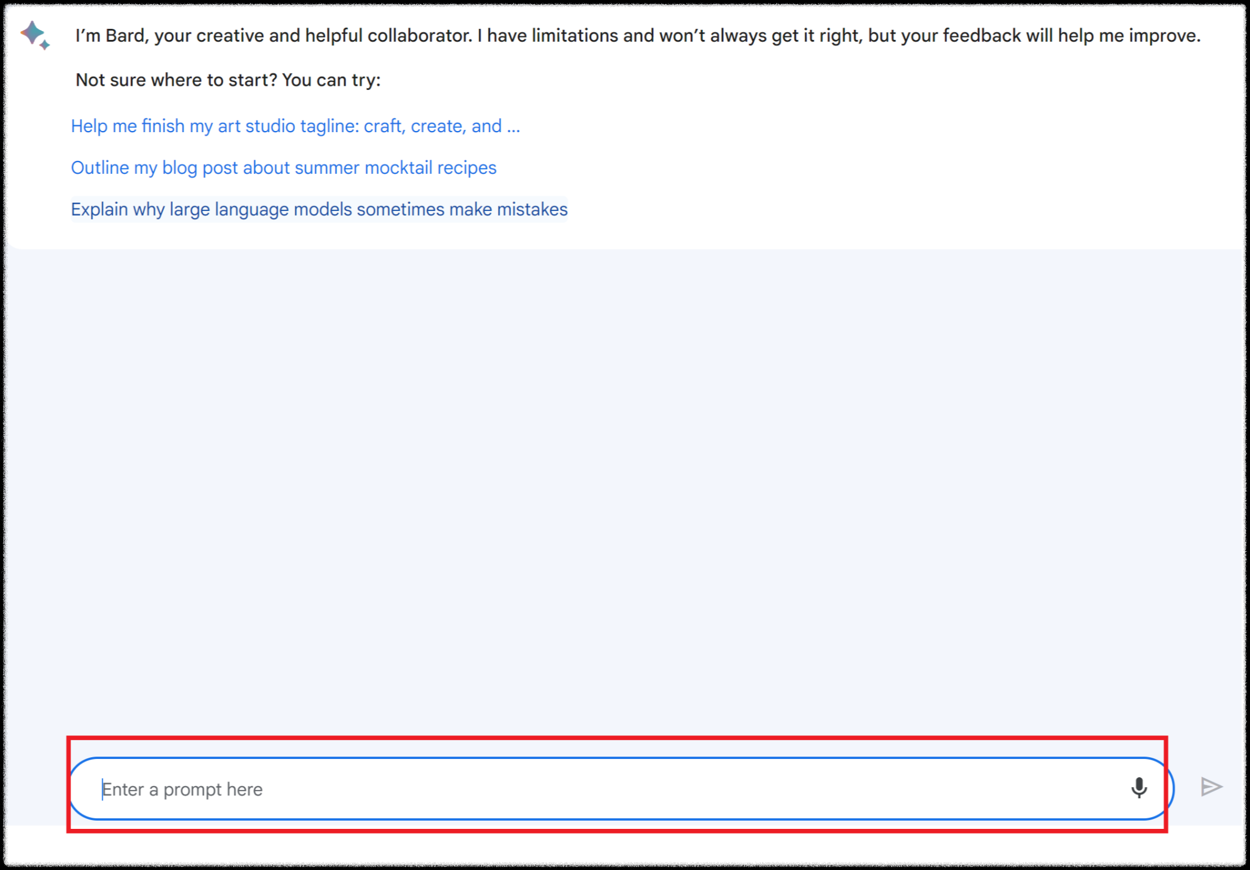1250x870 pixels.
Task: Click the words 'You can try:'
Action: [331, 80]
